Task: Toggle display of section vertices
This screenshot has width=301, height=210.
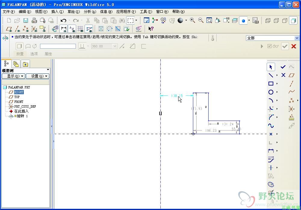Action: [89, 29]
